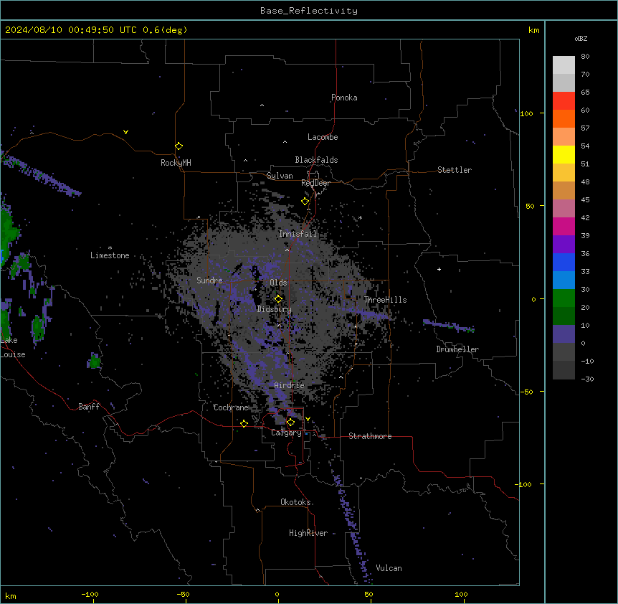Click the Drumheller label
This screenshot has height=604, width=618.
(457, 349)
